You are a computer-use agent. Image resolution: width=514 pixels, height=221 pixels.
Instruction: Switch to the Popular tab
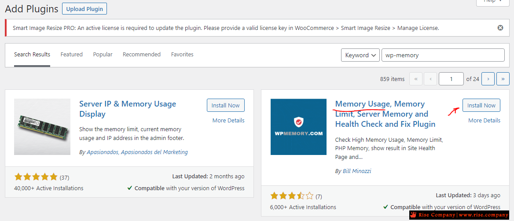[103, 55]
